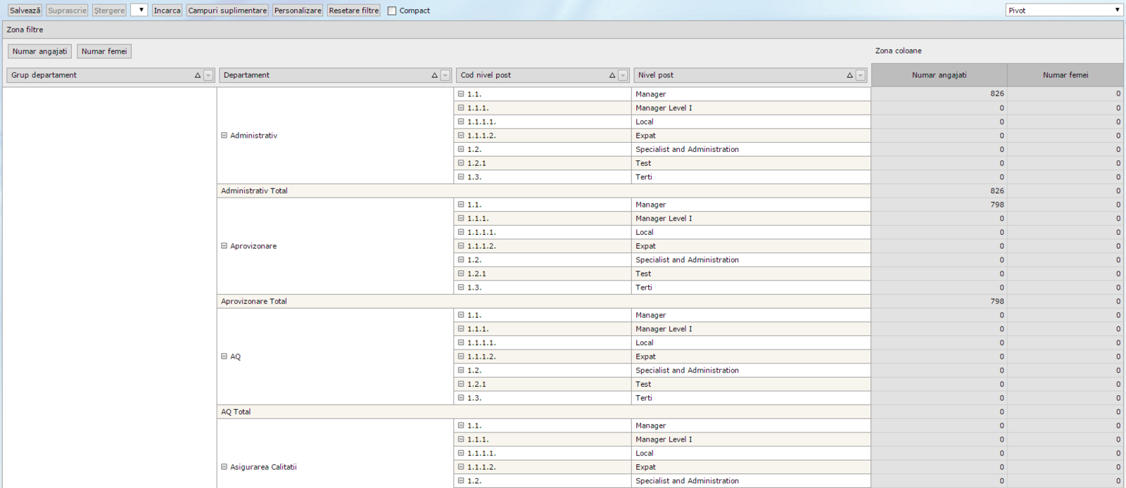Collapse the Administrativ department group
The width and height of the screenshot is (1126, 488).
click(224, 136)
